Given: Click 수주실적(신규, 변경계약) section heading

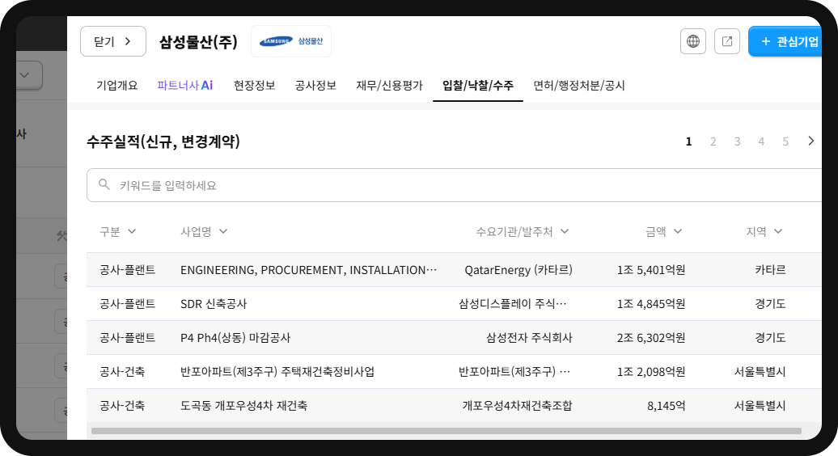Looking at the screenshot, I should click(x=163, y=141).
